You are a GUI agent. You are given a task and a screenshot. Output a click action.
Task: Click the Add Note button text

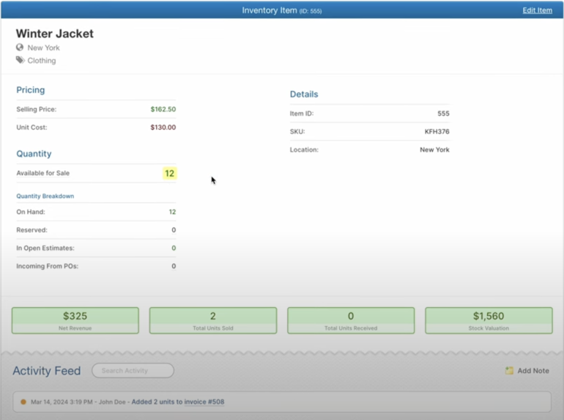(x=533, y=371)
